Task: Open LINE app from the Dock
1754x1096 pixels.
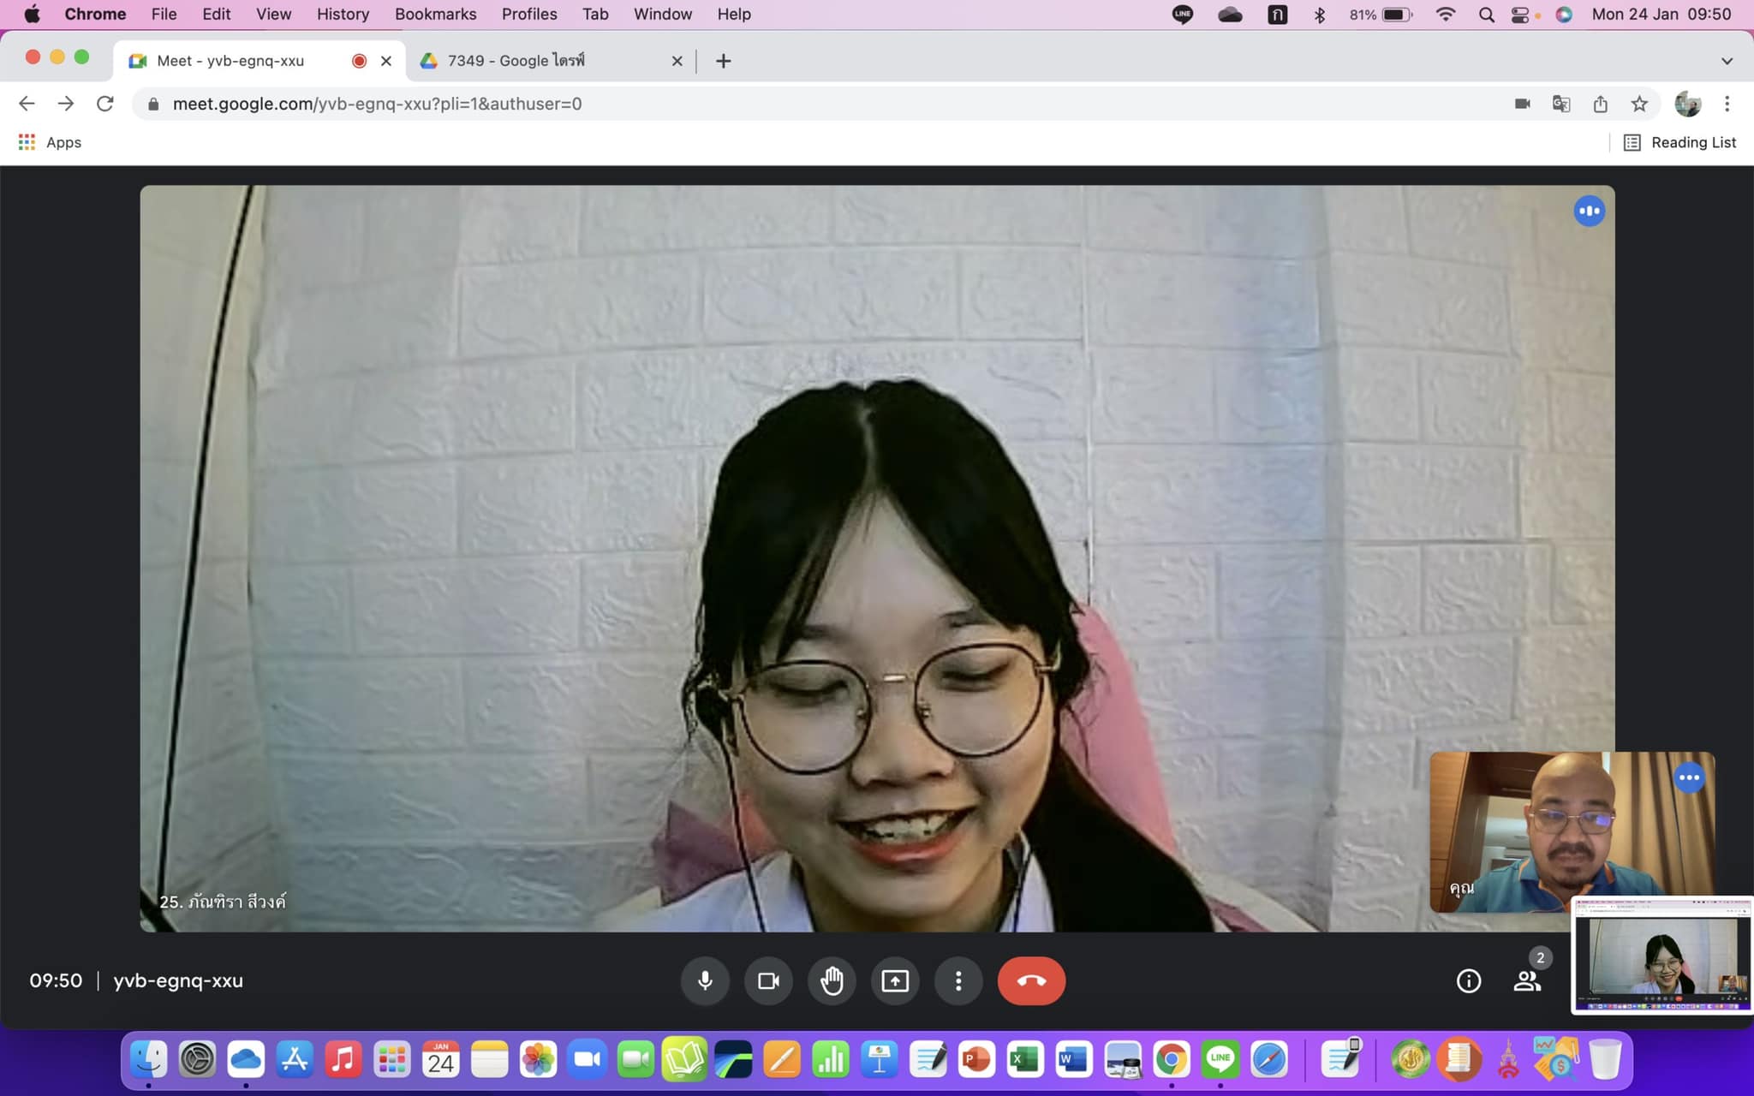Action: click(1220, 1060)
